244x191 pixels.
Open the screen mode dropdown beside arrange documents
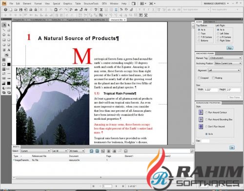152,3
